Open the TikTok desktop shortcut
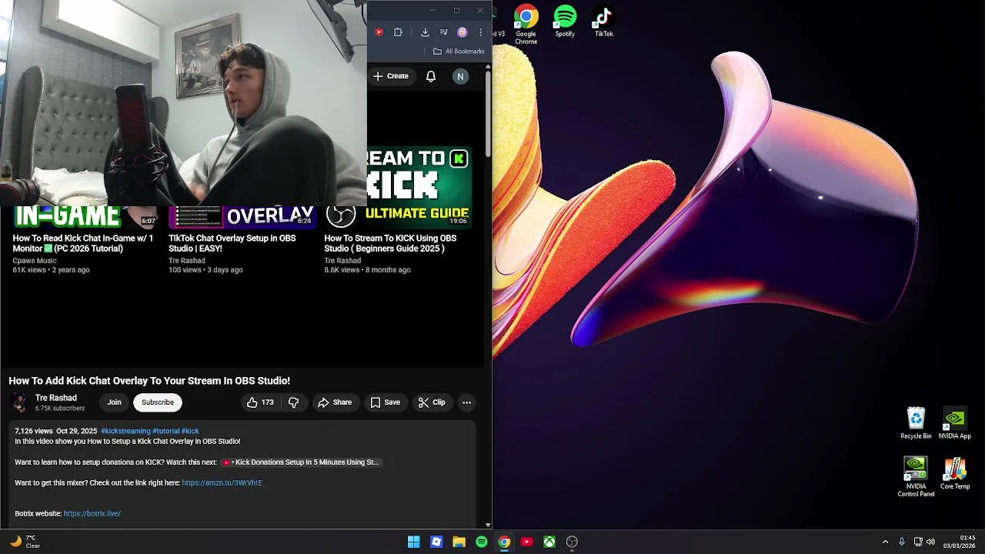Screen dimensions: 985x554 pyautogui.click(x=604, y=22)
